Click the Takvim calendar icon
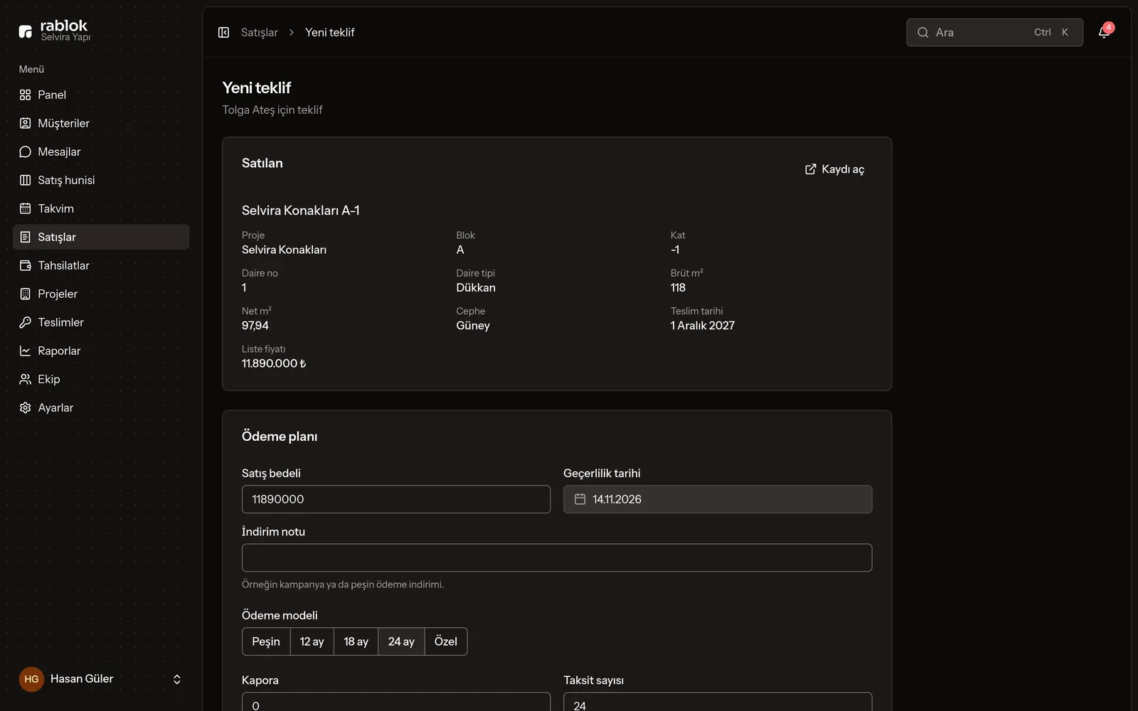Image resolution: width=1138 pixels, height=711 pixels. pos(26,208)
